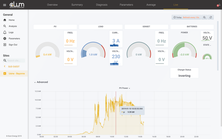Click the zoom out magnifier button
Image resolution: width=222 pixels, height=139 pixels.
(x=205, y=17)
